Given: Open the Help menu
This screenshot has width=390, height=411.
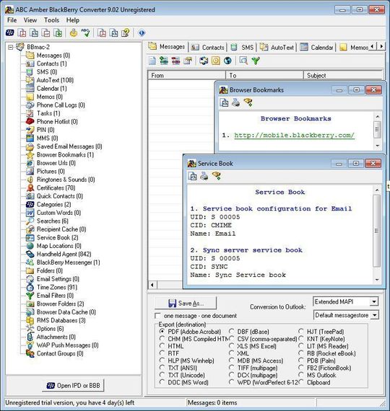Looking at the screenshot, I should 73,20.
